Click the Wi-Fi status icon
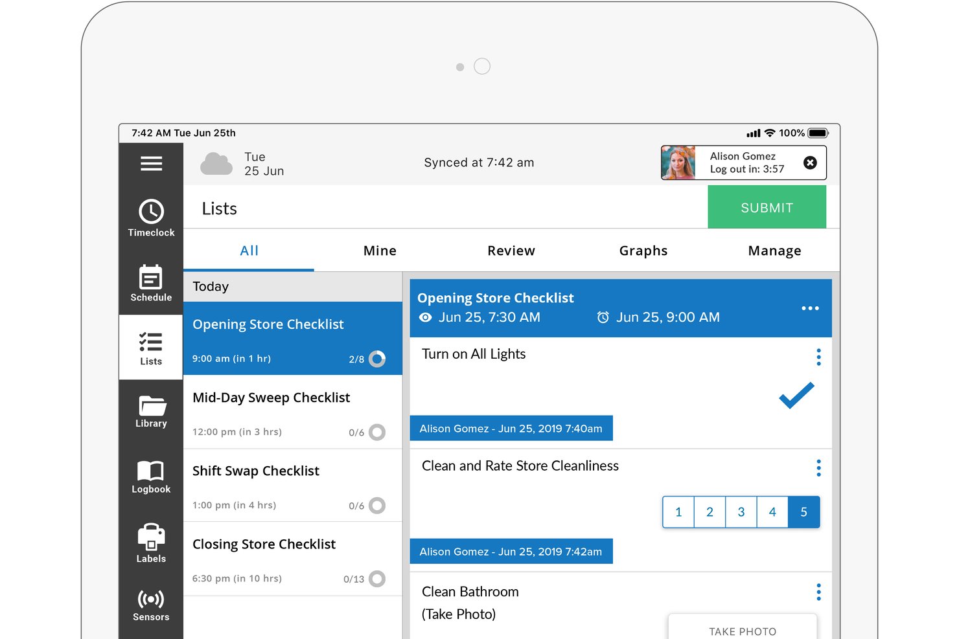Image resolution: width=959 pixels, height=639 pixels. (770, 133)
